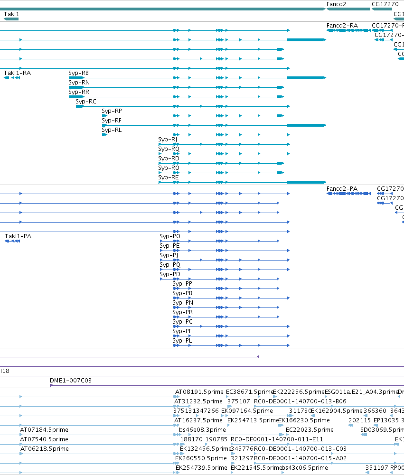Viewport: 404px width, 475px height.
Task: Click the EC38671.5prime EST label
Action: point(250,391)
